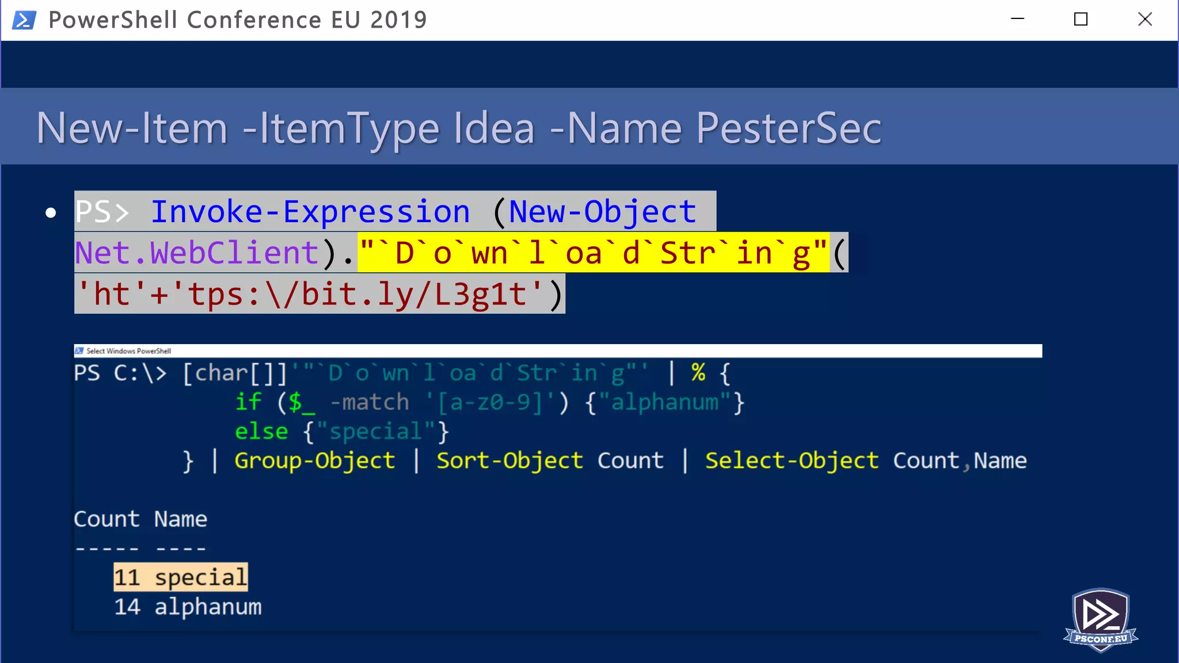
Task: Click the 'Sort-Object' cmdlet text
Action: (x=509, y=461)
